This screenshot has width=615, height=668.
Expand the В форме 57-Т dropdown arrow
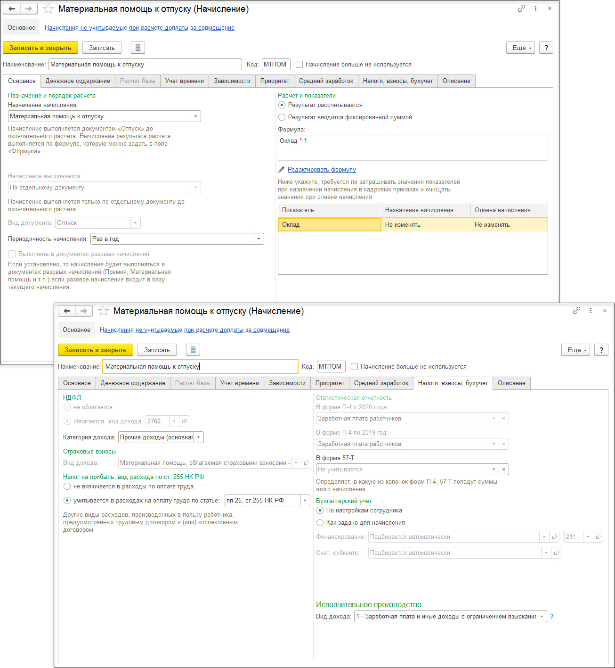click(x=494, y=470)
